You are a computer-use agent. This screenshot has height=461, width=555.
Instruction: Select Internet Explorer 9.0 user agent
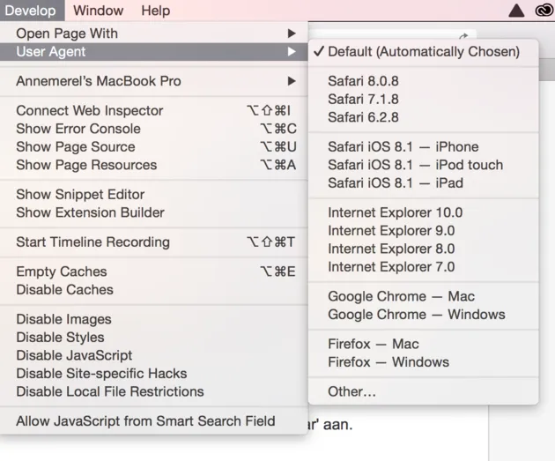(424, 231)
